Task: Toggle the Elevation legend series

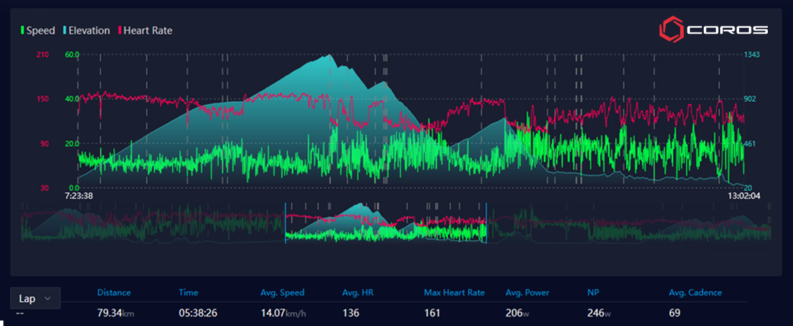Action: click(x=85, y=31)
